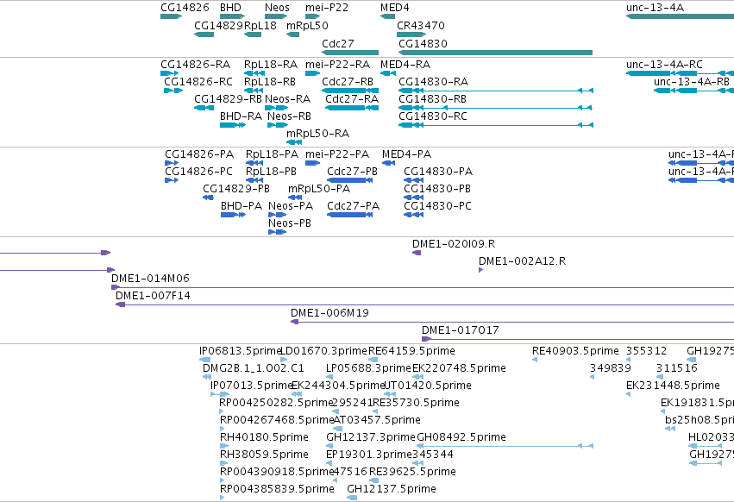Select EST IP06813.5prime
The height and width of the screenshot is (502, 734).
coord(204,360)
